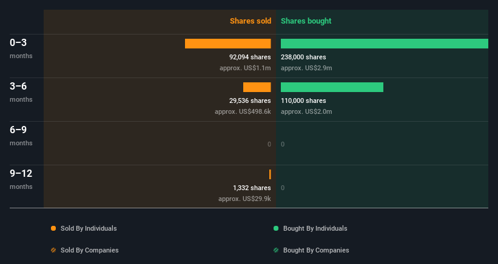The height and width of the screenshot is (264, 498).
Task: Click the orange bar for 3–6 months sold
Action: coord(257,87)
